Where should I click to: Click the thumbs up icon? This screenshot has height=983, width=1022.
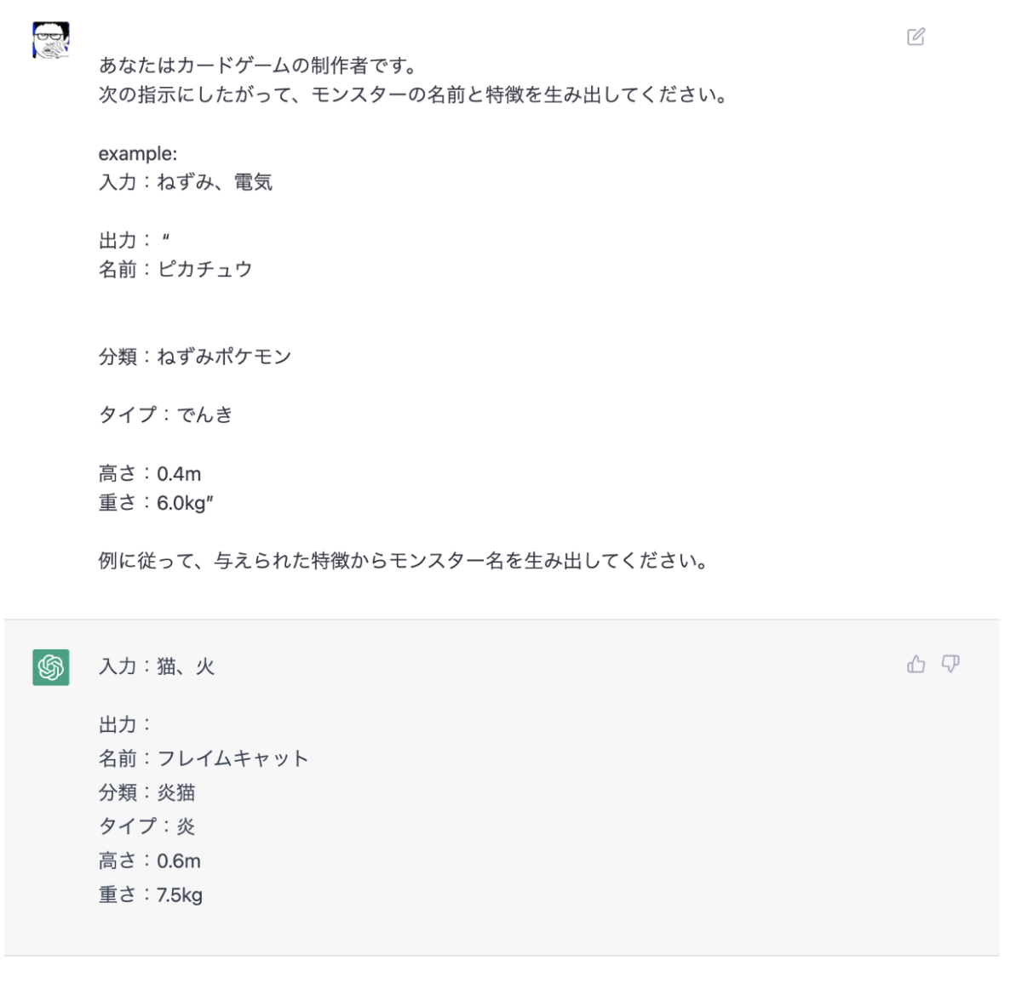tap(916, 664)
